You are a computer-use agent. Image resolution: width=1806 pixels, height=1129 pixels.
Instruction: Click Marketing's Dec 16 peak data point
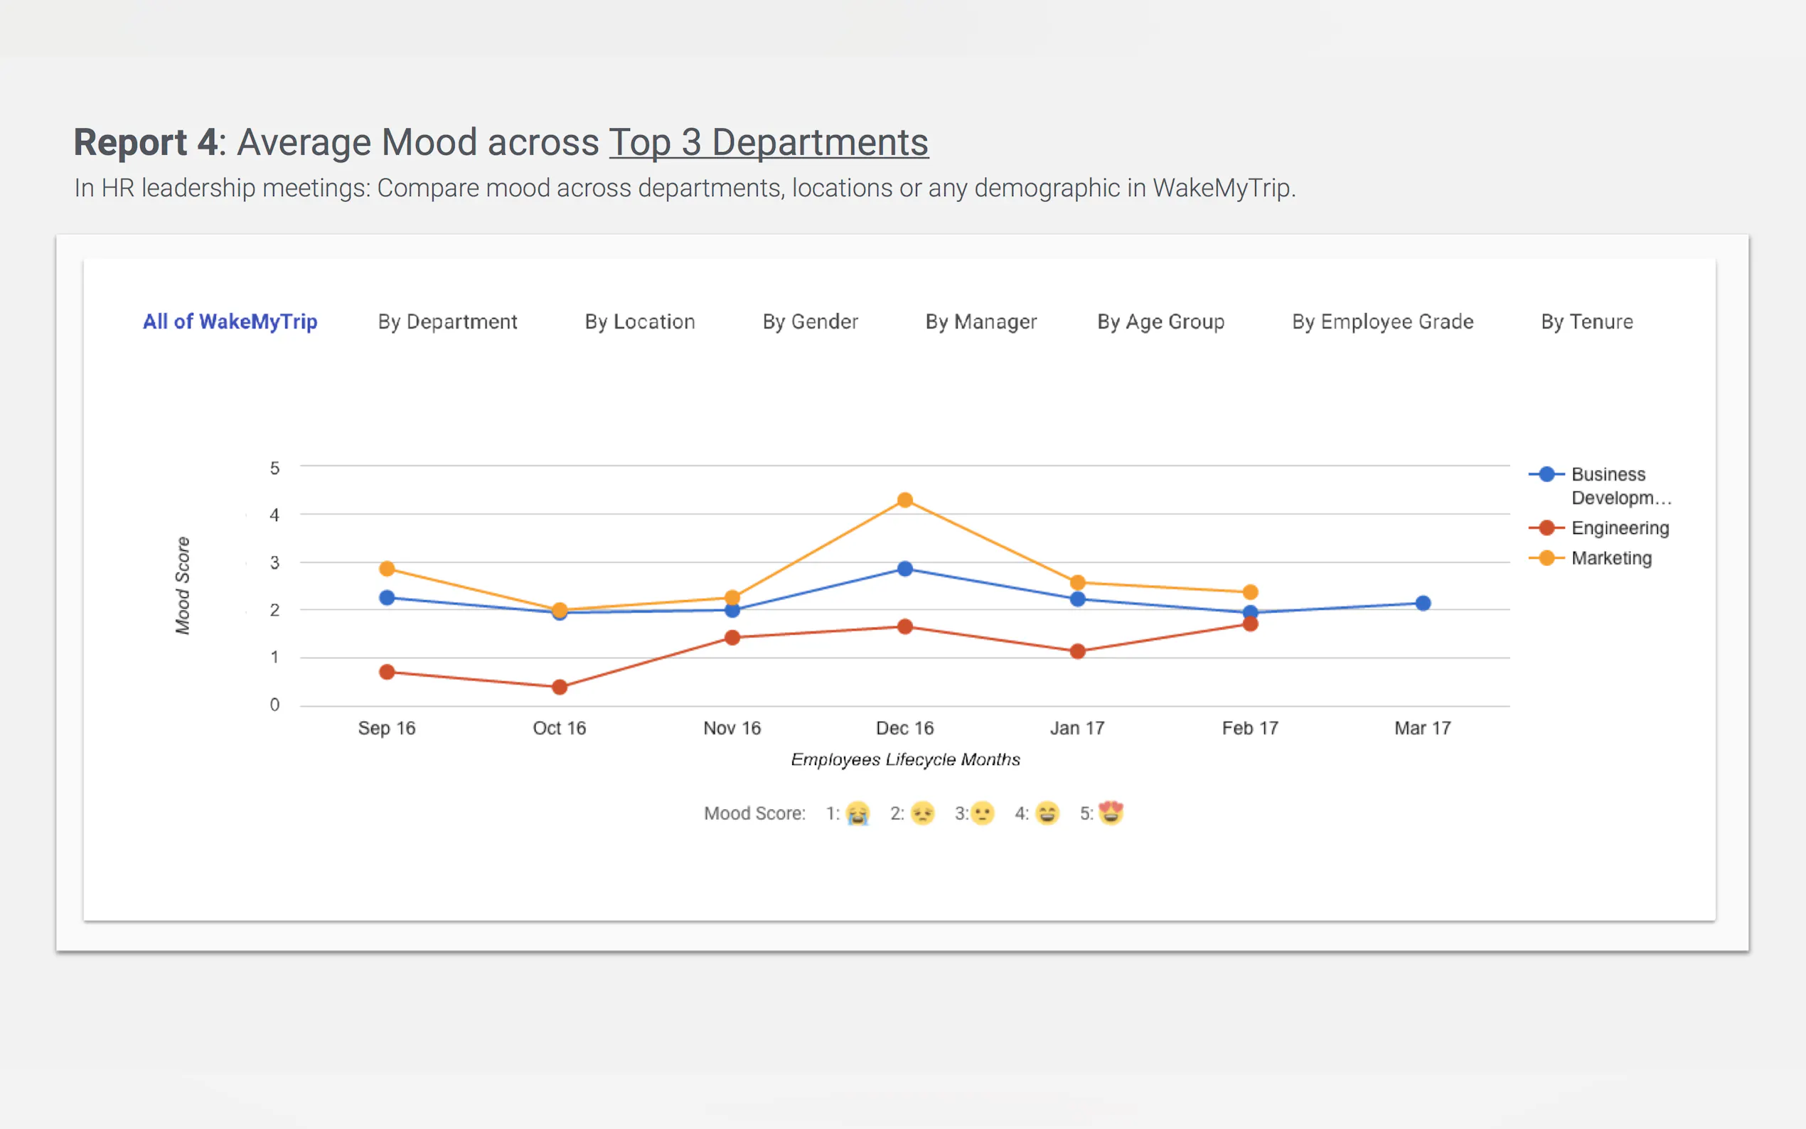(x=905, y=501)
